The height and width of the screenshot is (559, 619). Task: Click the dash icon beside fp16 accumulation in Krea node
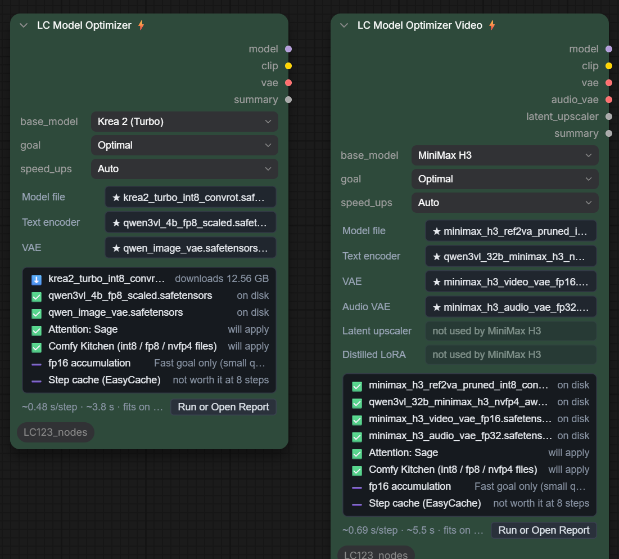click(37, 364)
